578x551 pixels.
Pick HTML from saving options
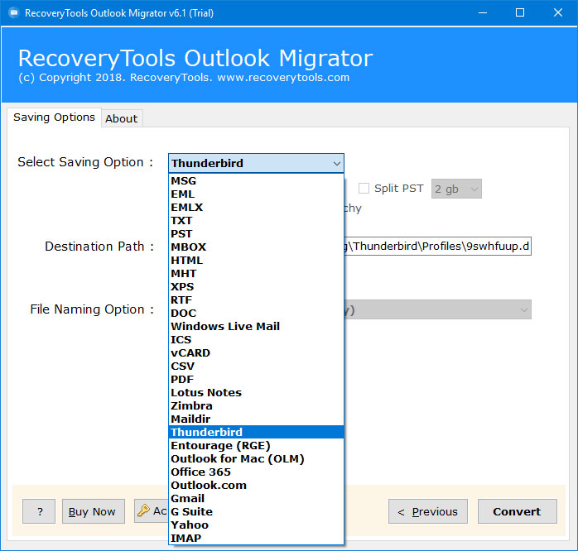[x=256, y=261]
